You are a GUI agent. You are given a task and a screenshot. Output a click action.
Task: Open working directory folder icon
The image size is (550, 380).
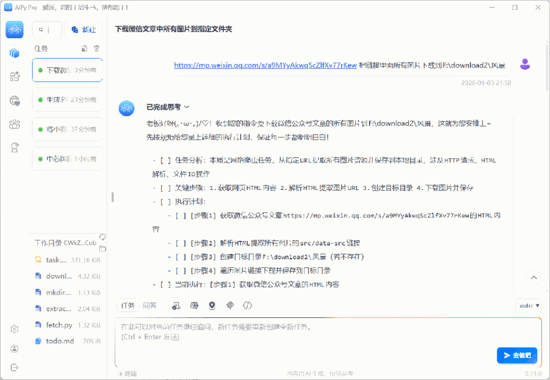pos(103,249)
